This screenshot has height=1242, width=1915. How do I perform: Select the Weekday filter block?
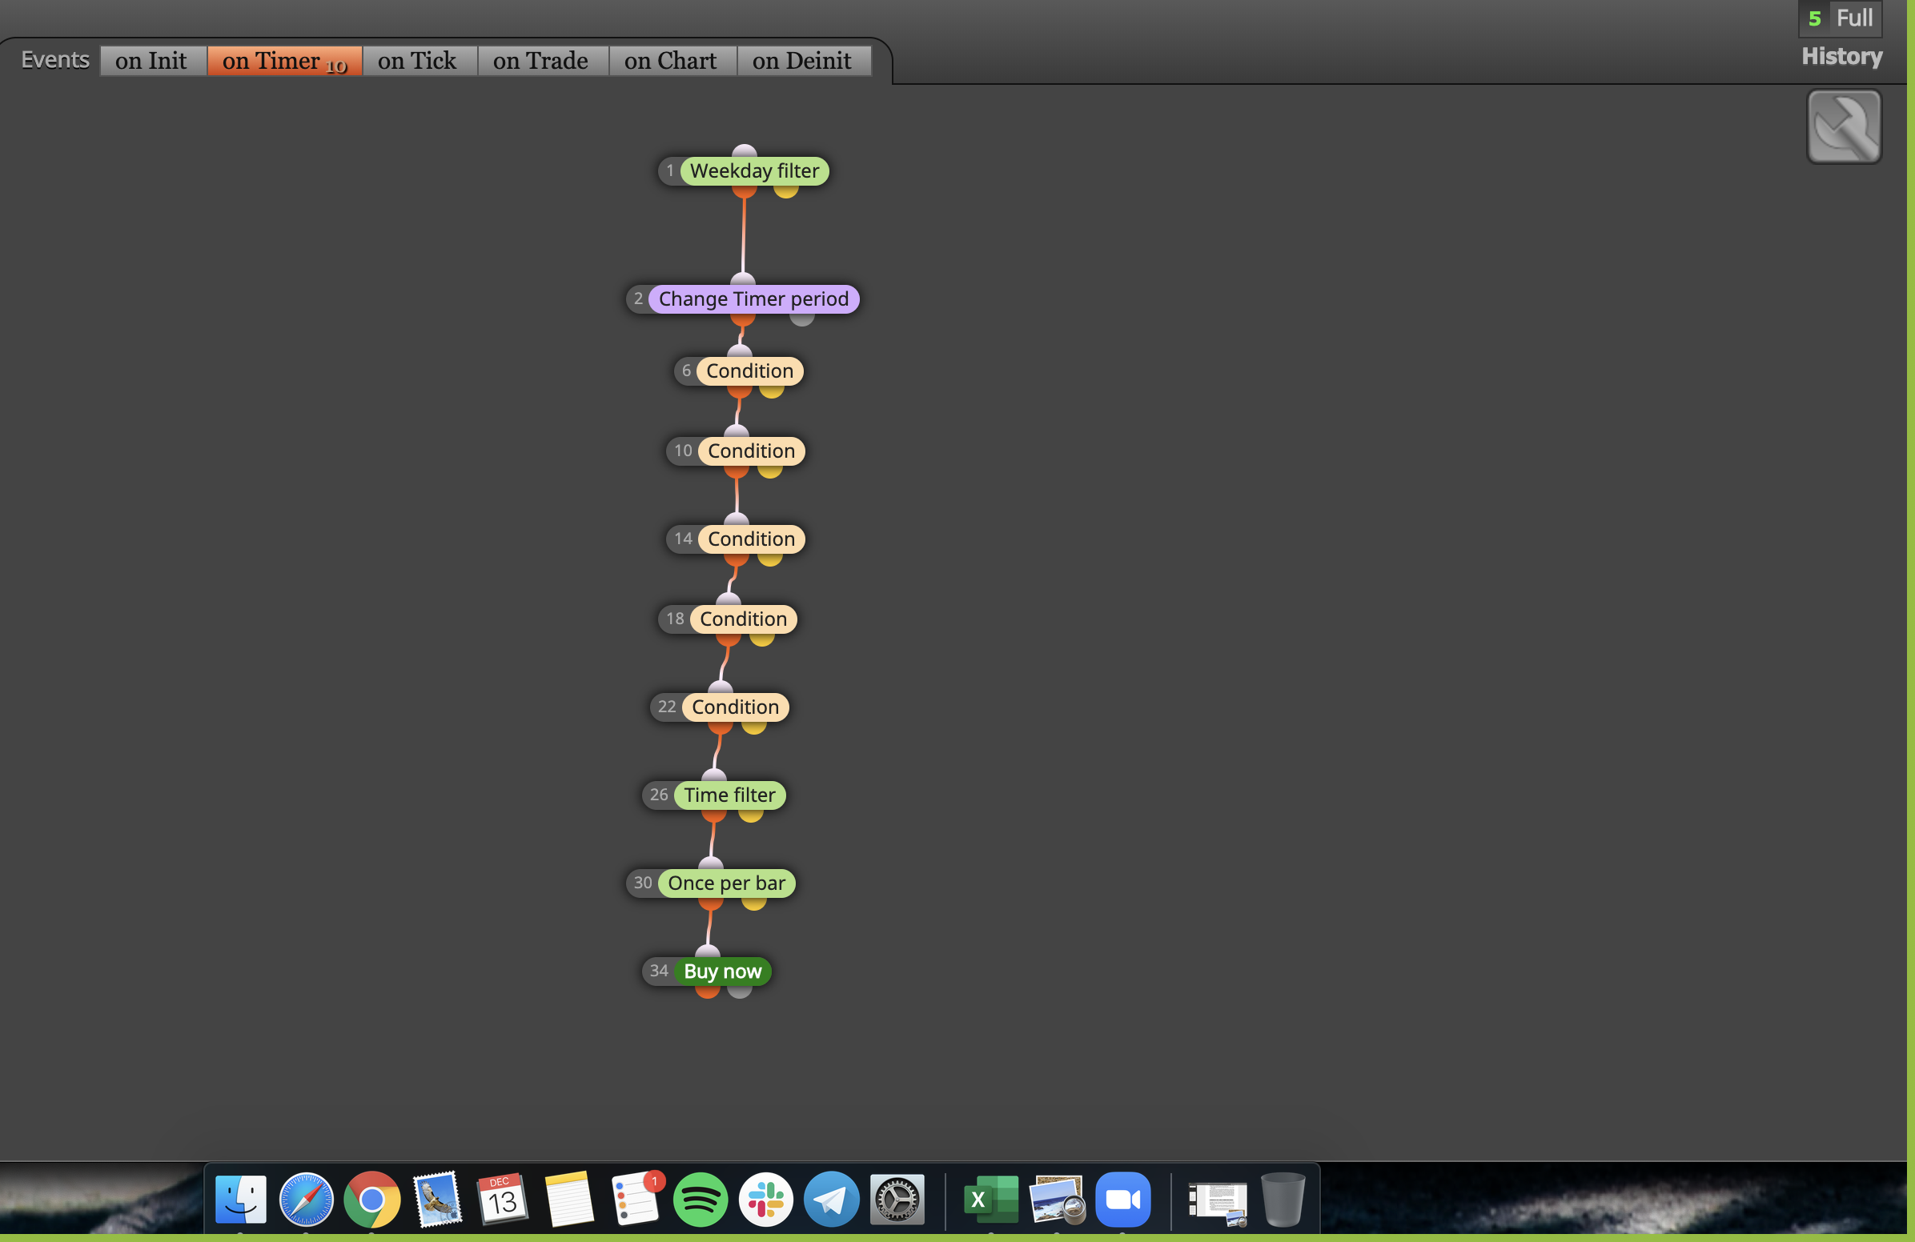[x=754, y=170]
